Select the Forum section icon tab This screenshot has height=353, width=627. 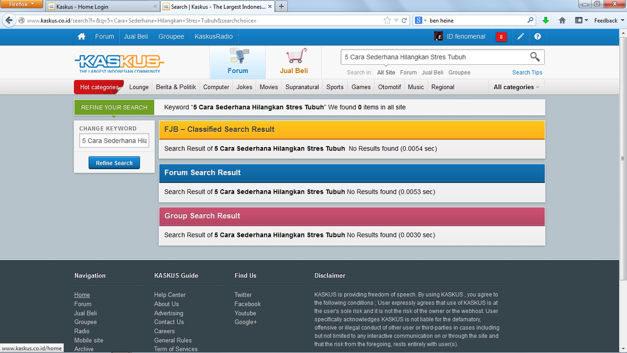click(238, 62)
